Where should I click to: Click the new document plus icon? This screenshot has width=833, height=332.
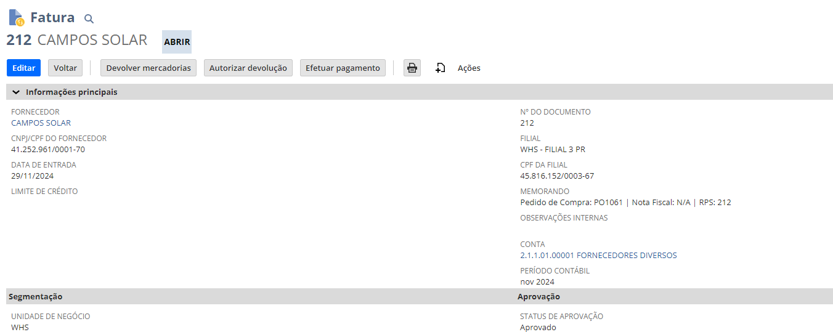[440, 68]
